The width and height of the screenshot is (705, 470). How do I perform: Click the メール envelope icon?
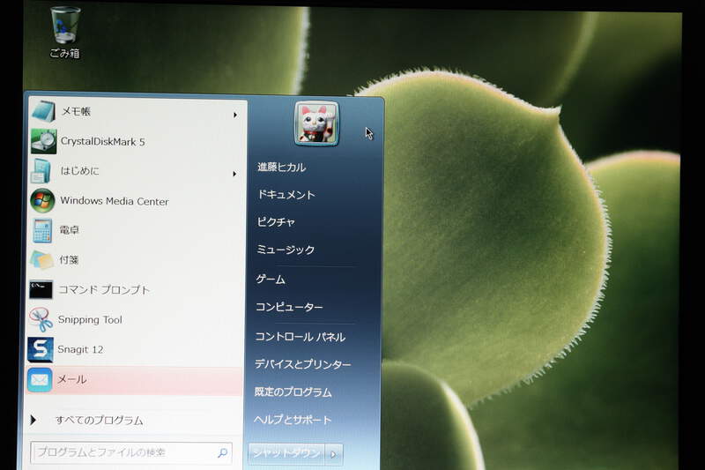tap(39, 380)
